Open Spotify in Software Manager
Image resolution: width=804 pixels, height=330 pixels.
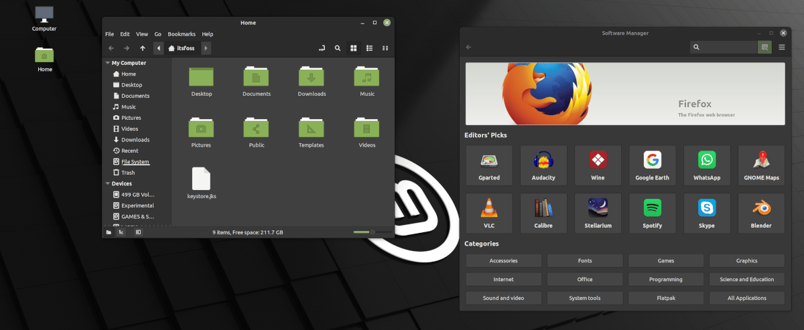coord(652,214)
